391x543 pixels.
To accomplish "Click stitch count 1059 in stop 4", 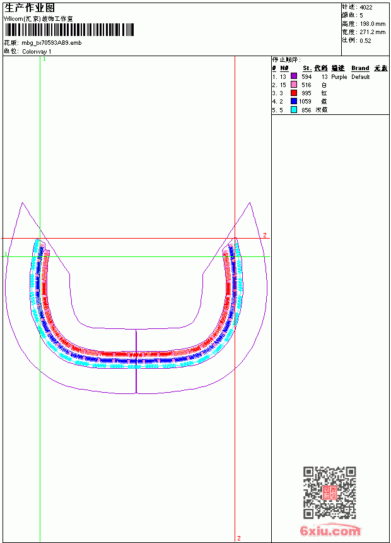I will 305,102.
